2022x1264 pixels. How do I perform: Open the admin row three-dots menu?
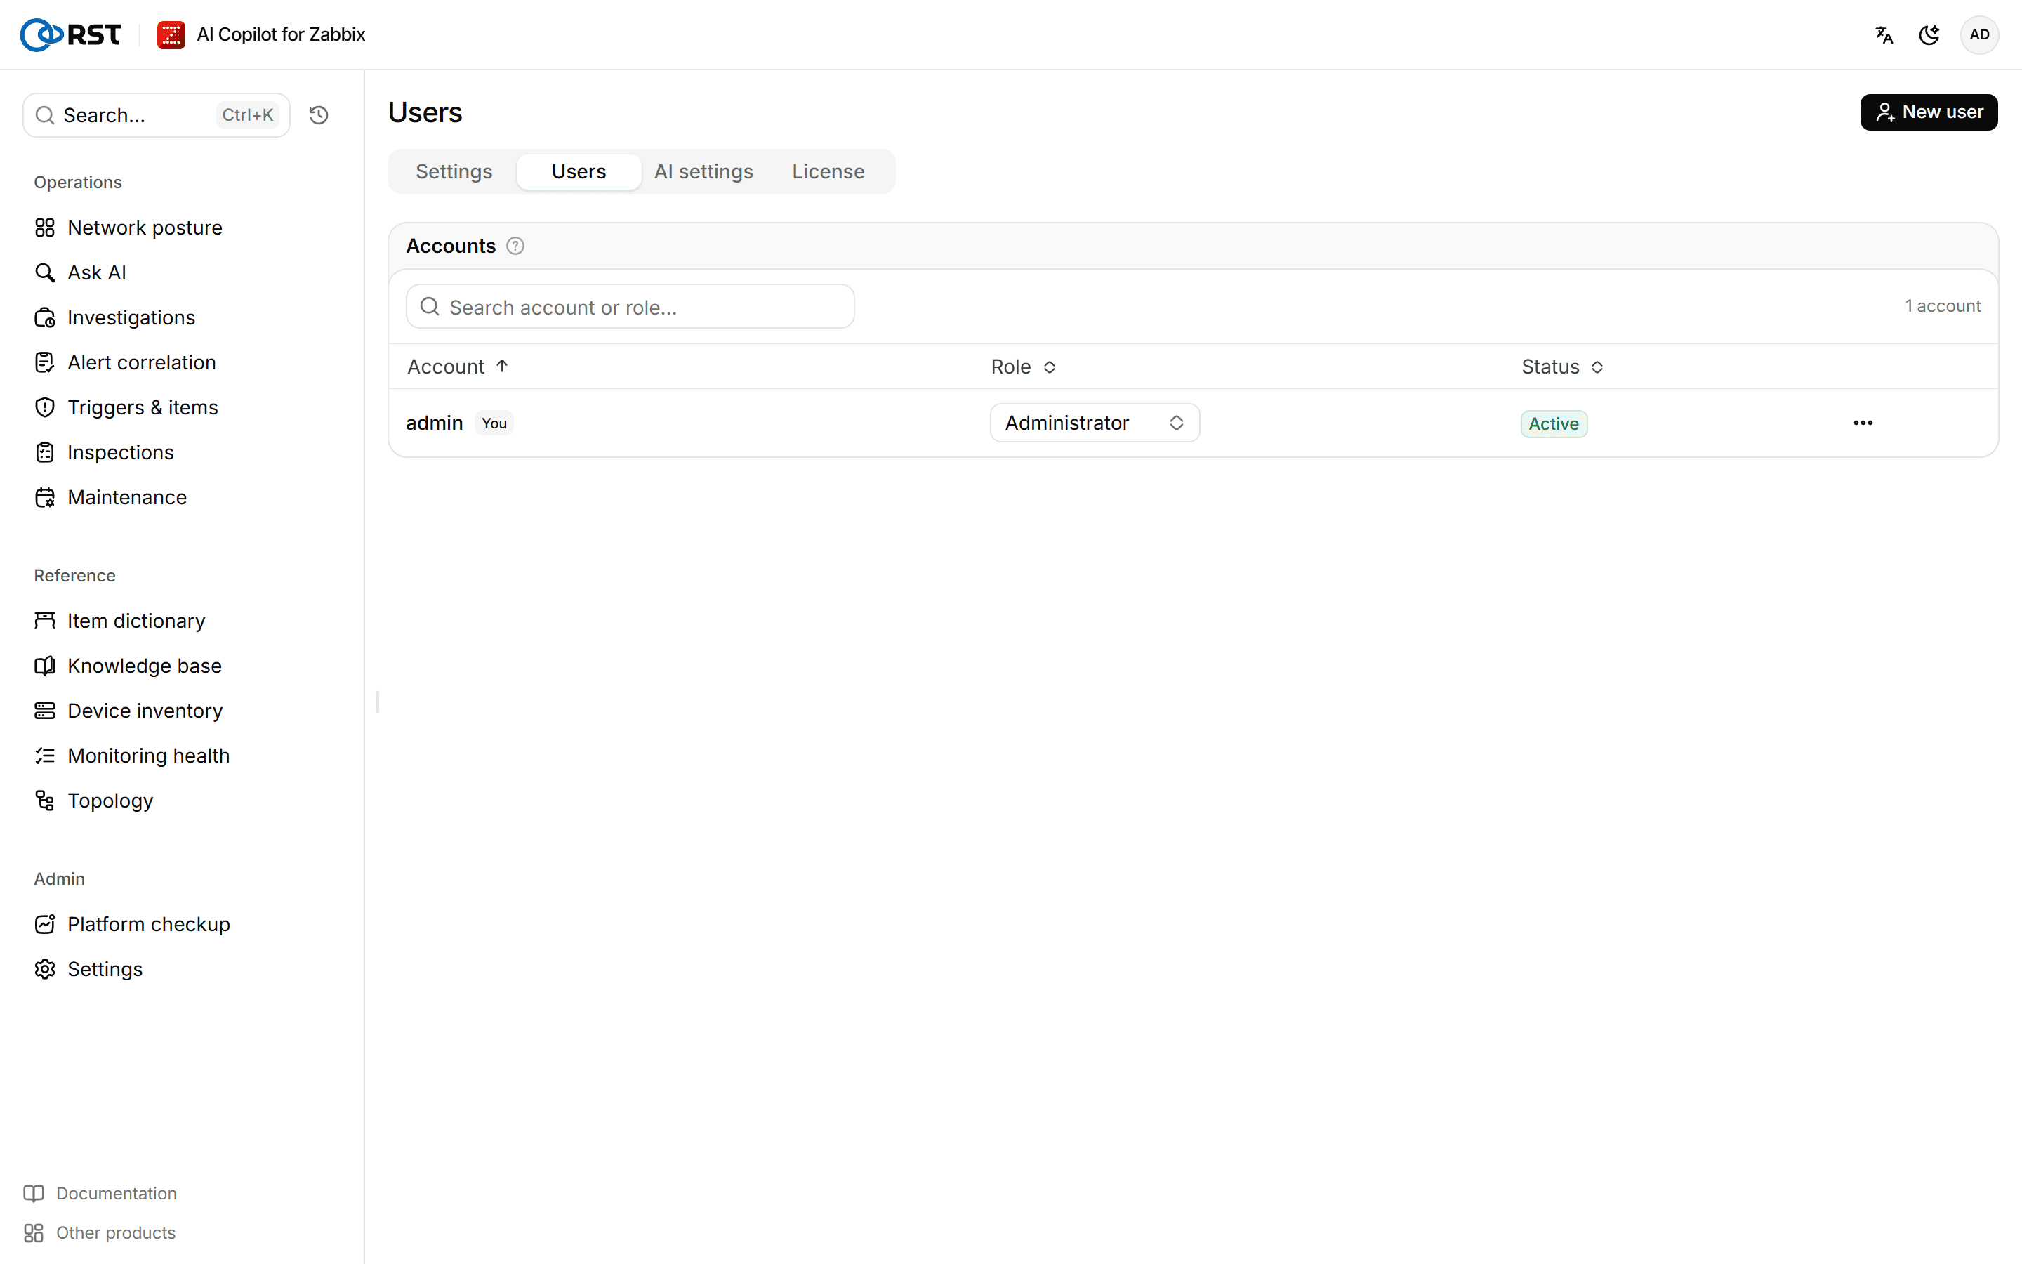[x=1863, y=423]
